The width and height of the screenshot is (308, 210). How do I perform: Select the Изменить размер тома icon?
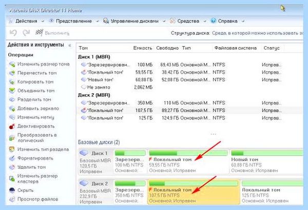point(12,65)
